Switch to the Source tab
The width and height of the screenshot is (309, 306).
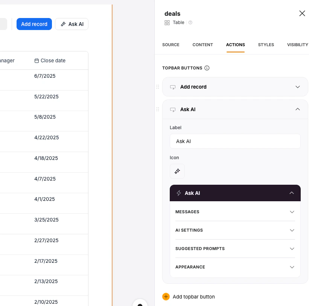tap(170, 45)
